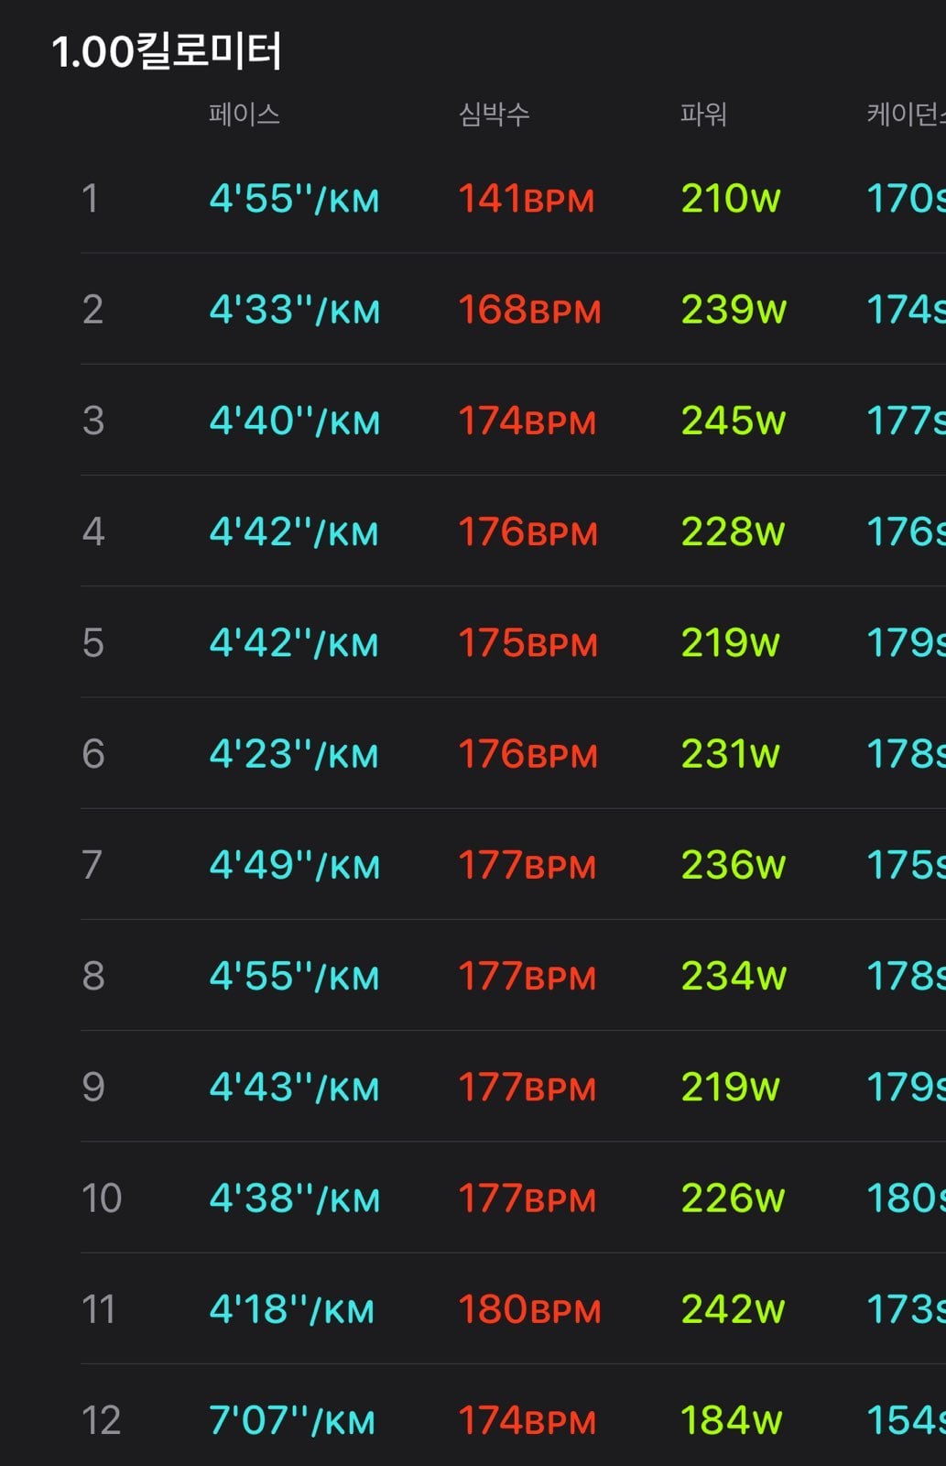This screenshot has height=1466, width=946.
Task: Select split 8 pace 4'55''/KM
Action: (x=294, y=976)
